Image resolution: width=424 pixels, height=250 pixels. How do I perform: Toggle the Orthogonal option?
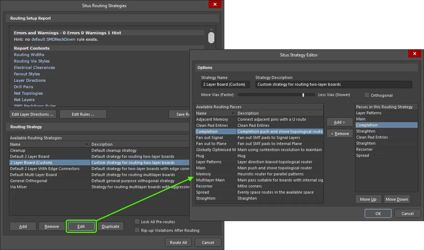366,95
